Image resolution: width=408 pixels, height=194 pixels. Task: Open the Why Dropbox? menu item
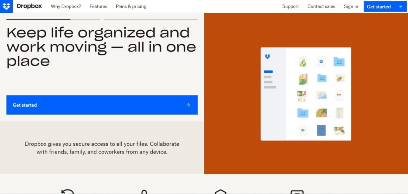(66, 6)
